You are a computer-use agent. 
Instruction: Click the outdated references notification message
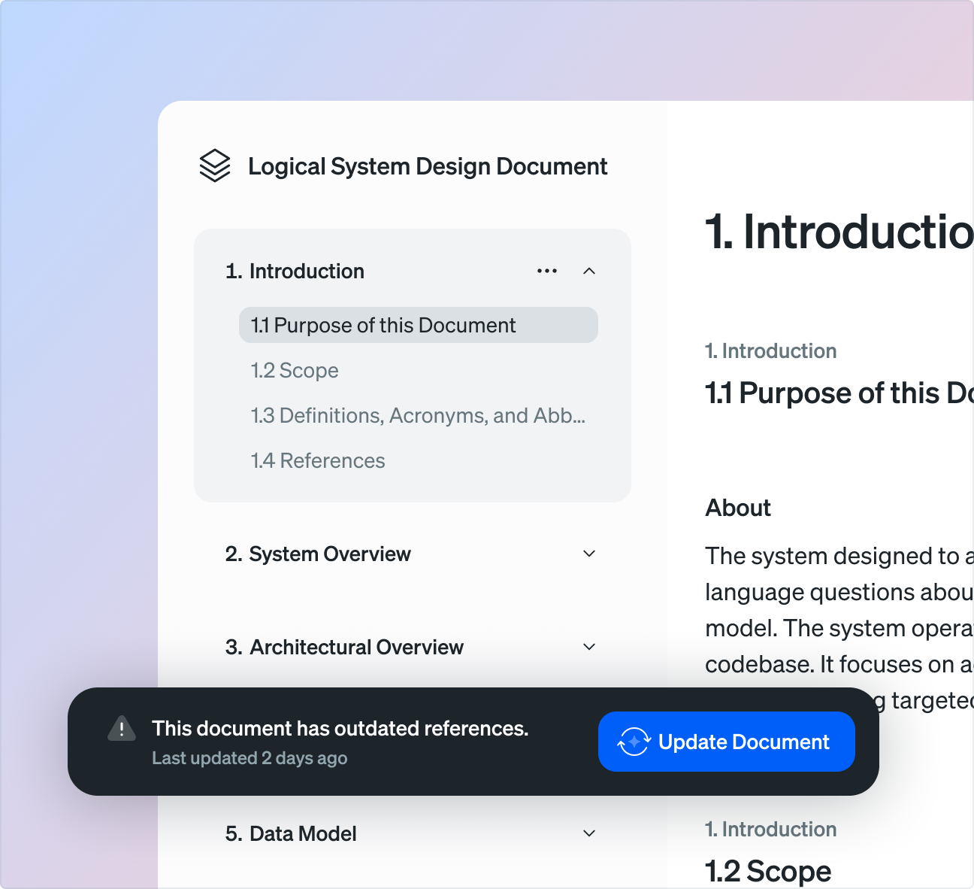(340, 728)
